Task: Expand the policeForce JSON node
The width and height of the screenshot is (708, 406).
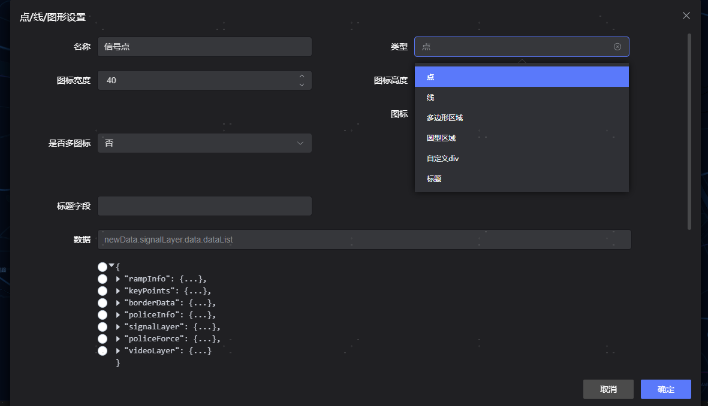Action: 118,339
